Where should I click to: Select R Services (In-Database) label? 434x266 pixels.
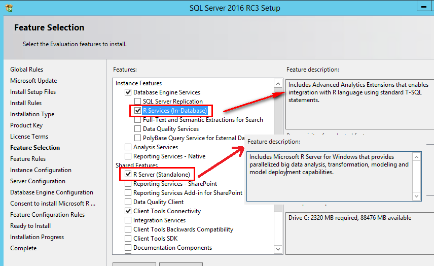click(174, 111)
